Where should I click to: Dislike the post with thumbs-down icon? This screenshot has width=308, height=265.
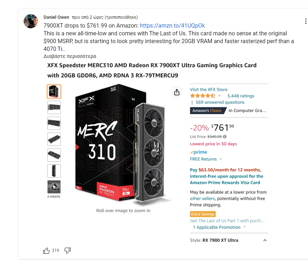[68, 251]
